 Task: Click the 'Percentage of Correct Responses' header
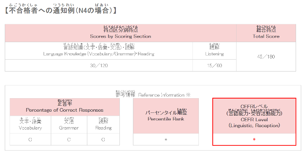pyautogui.click(x=65, y=107)
